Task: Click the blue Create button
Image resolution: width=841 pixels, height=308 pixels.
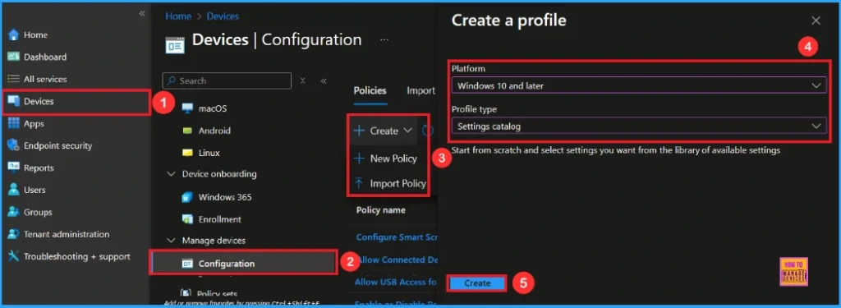Action: [477, 283]
